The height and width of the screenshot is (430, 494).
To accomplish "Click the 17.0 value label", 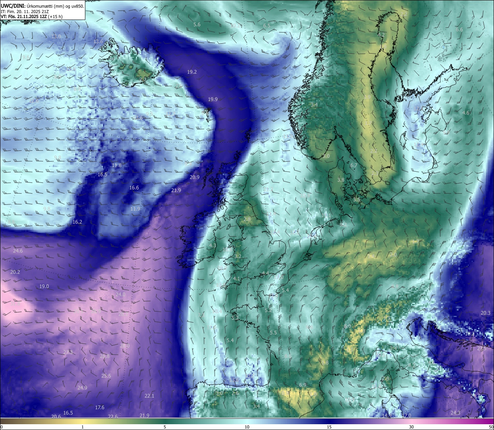I will point(406,416).
